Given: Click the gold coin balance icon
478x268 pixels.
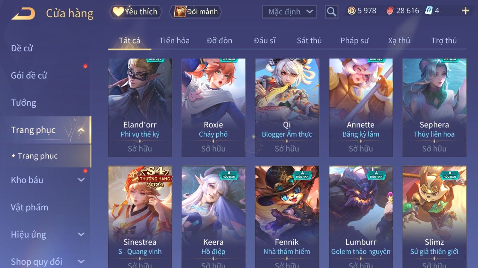Looking at the screenshot, I should tap(351, 11).
